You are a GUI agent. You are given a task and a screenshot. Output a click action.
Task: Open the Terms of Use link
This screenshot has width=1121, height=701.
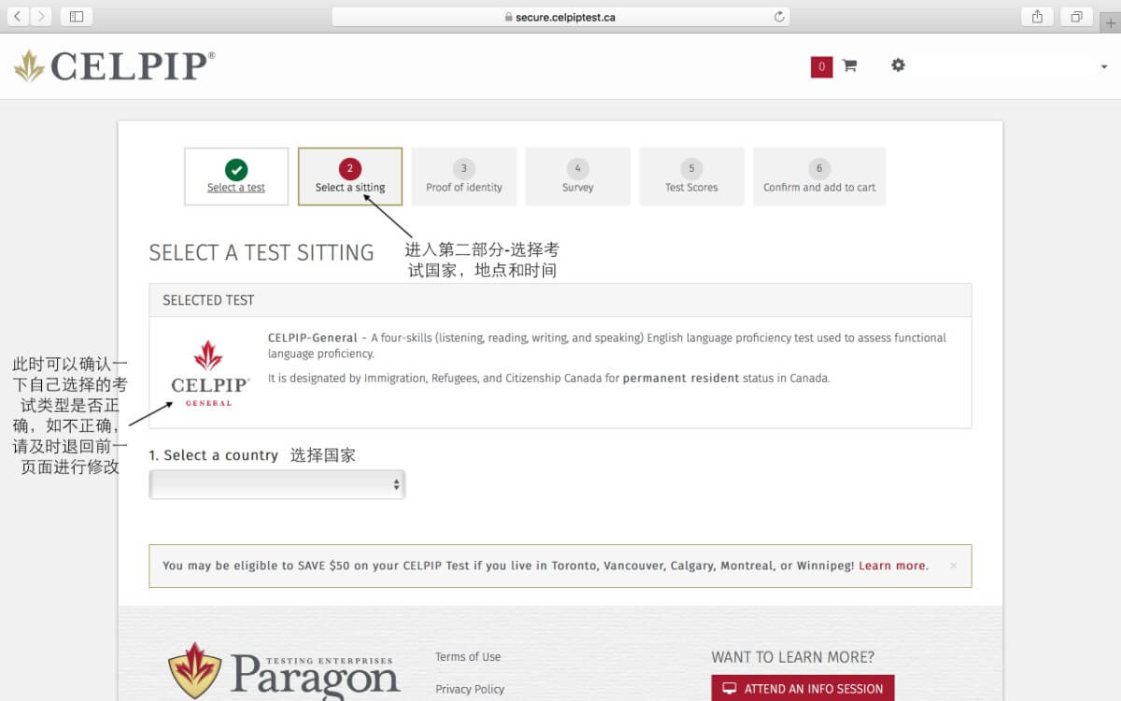(x=468, y=657)
